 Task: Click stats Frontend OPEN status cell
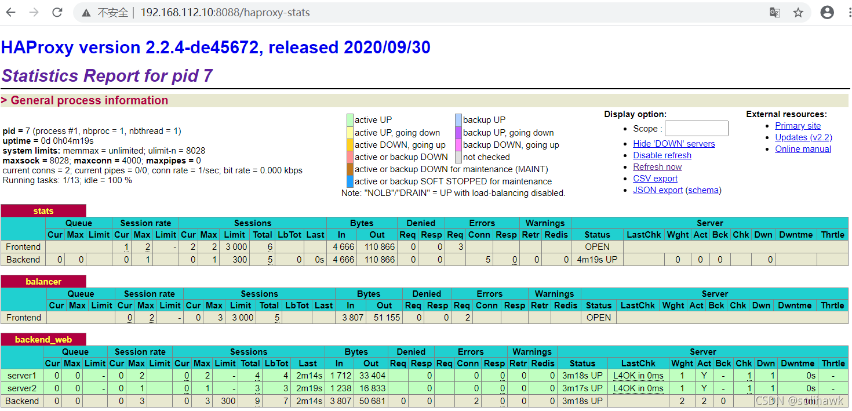click(598, 247)
